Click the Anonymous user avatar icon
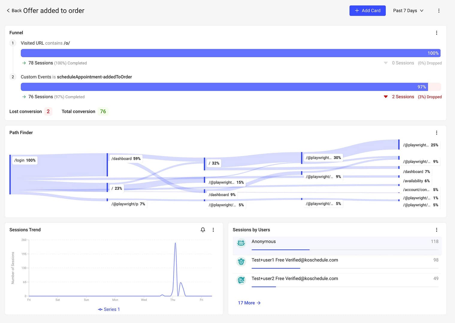This screenshot has height=323, width=455. pyautogui.click(x=241, y=243)
